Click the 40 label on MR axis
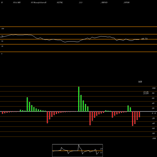This screenshot has height=157, width=157. (153, 103)
